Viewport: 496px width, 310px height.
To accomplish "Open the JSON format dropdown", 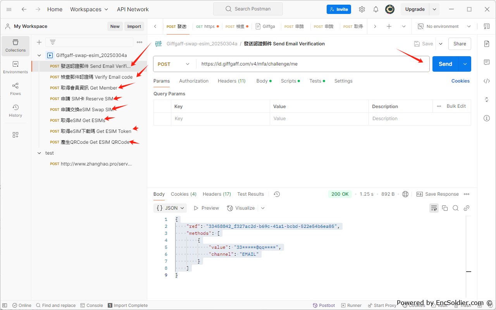I will click(x=170, y=208).
